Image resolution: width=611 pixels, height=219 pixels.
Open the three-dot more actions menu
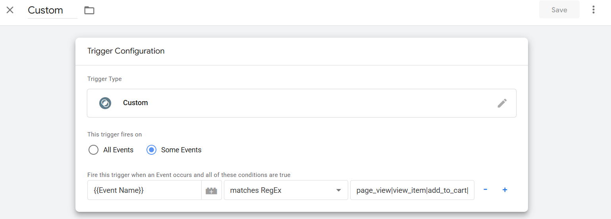(x=593, y=10)
